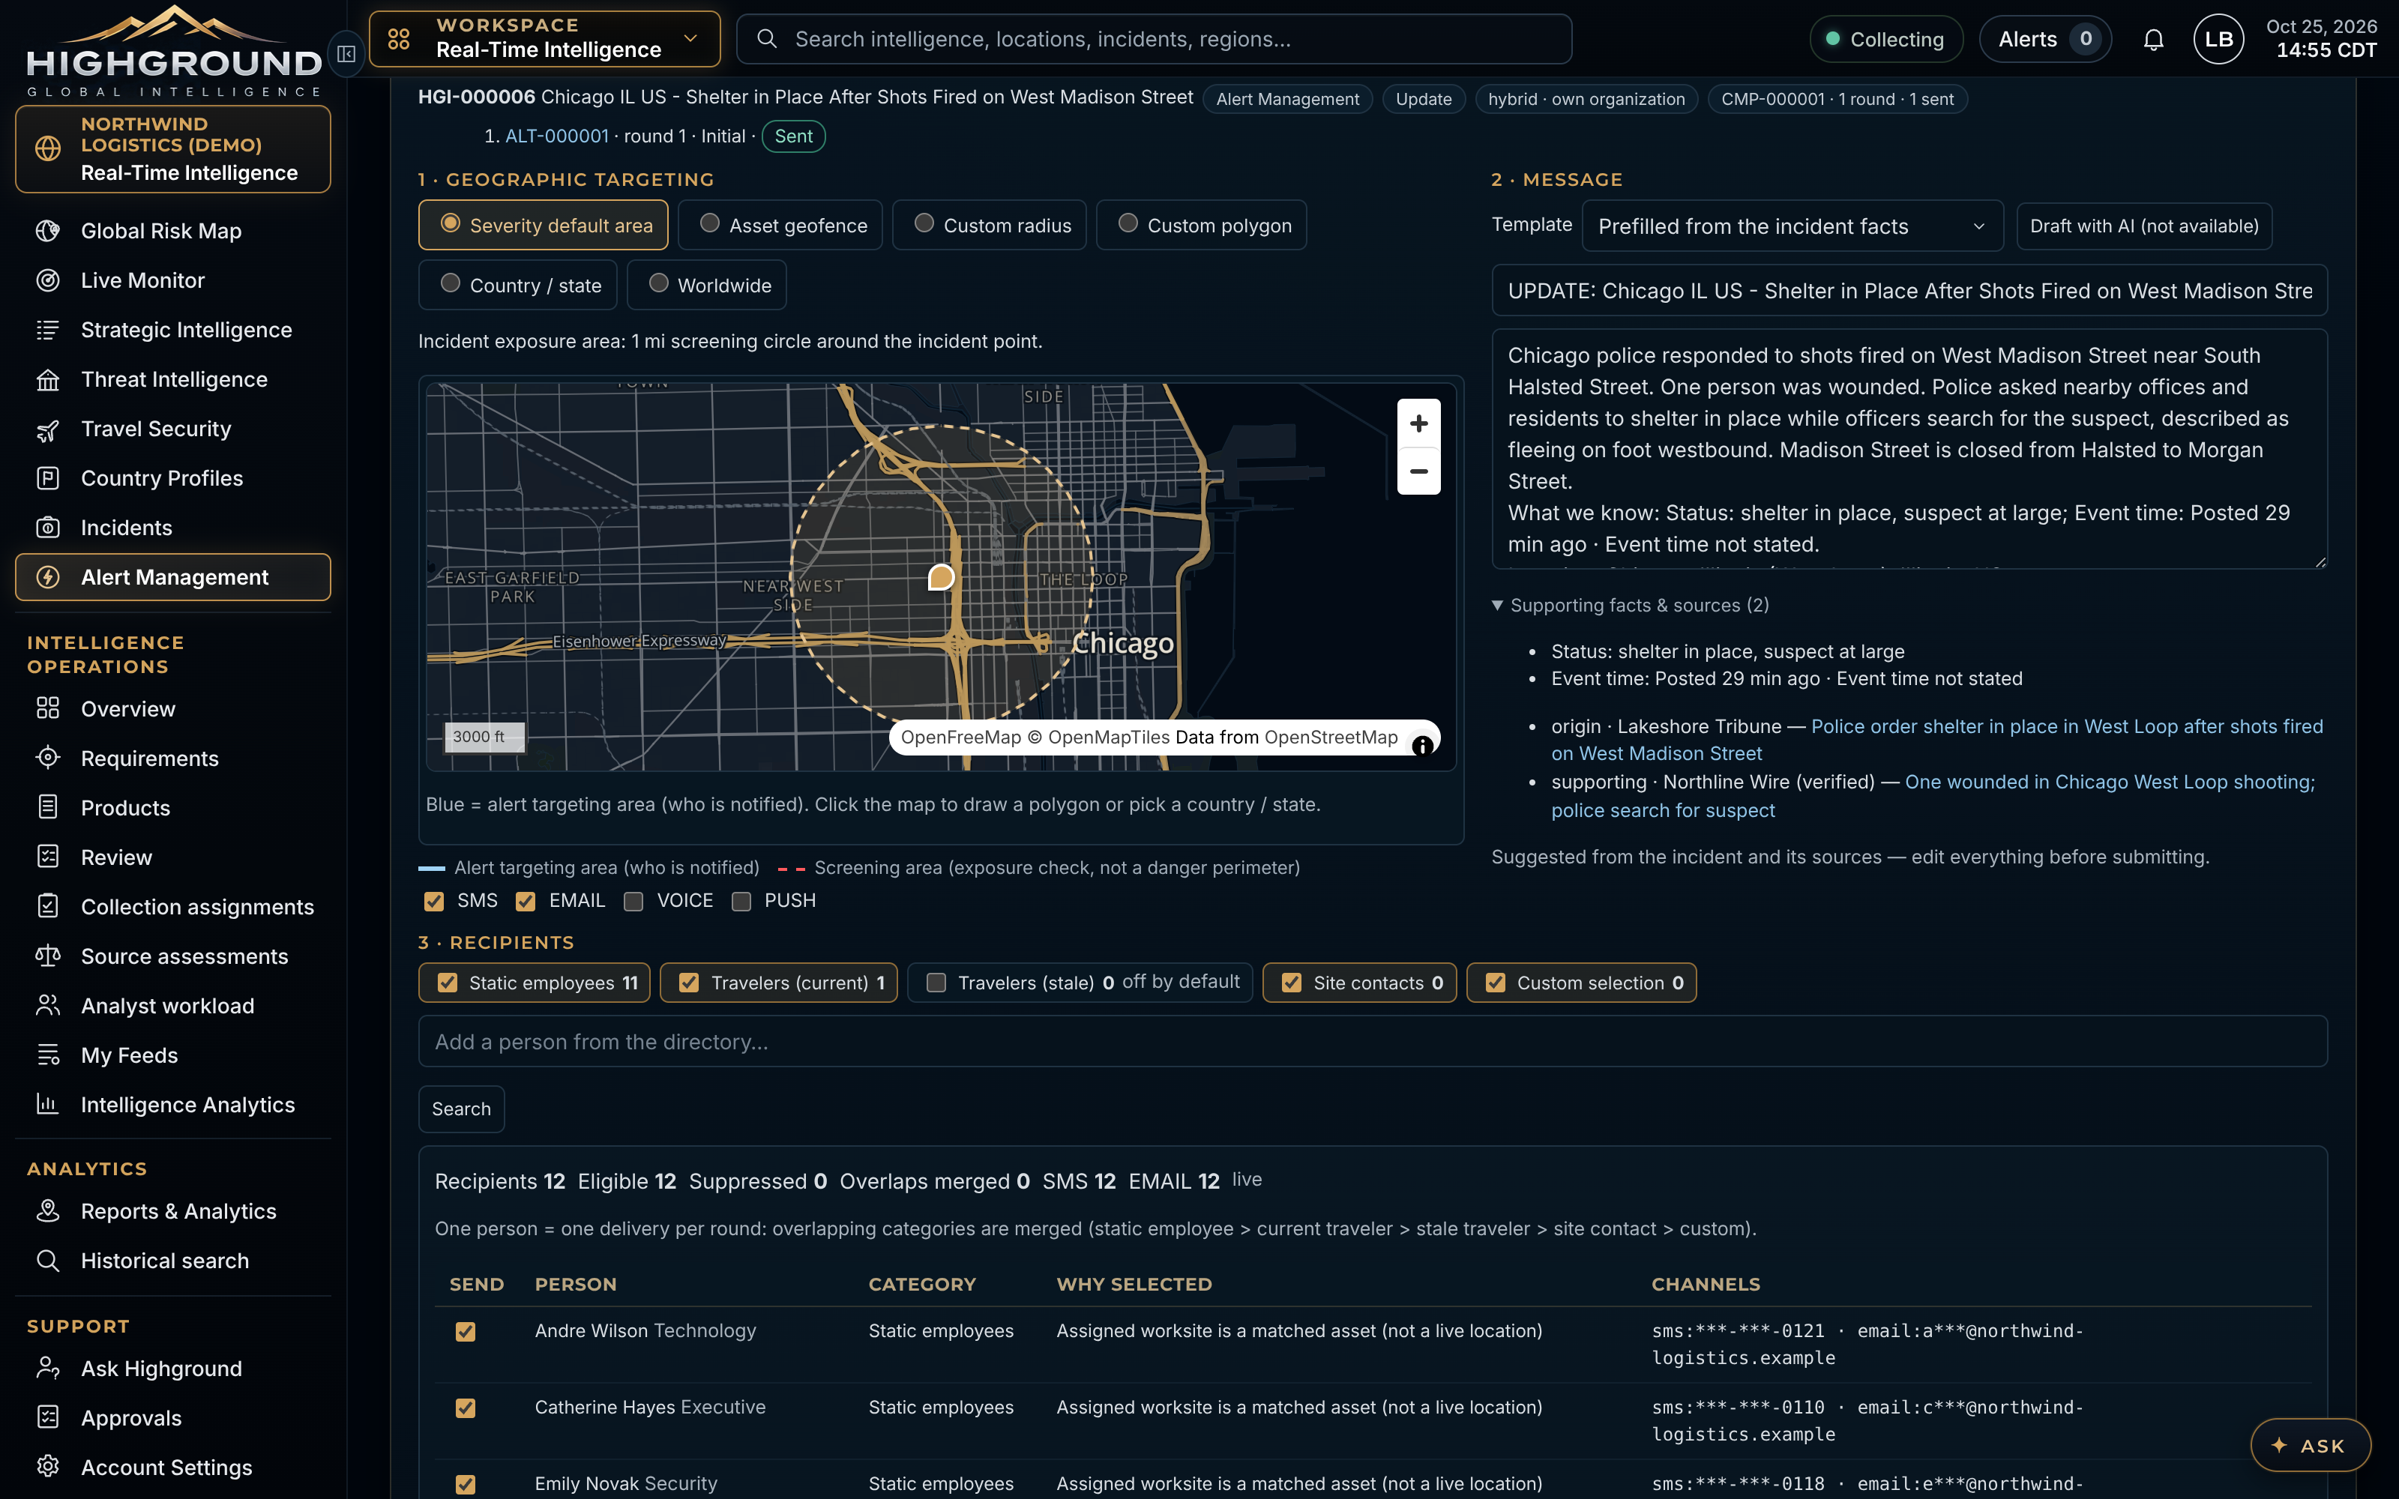Open the Workspace Real-Time Intelligence dropdown
This screenshot has height=1499, width=2399.
click(x=544, y=39)
